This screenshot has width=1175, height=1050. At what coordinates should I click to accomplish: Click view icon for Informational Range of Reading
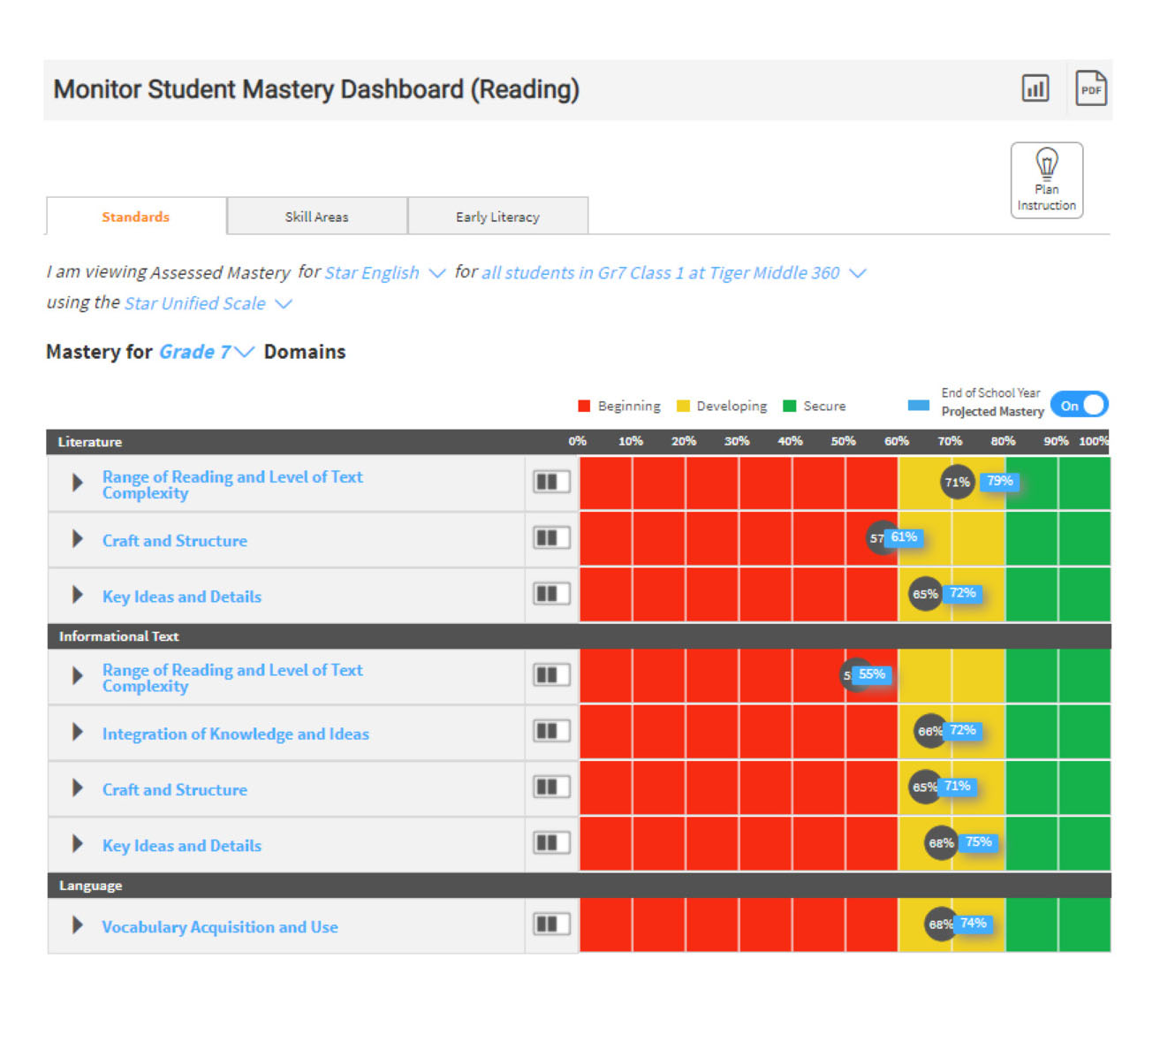point(551,675)
